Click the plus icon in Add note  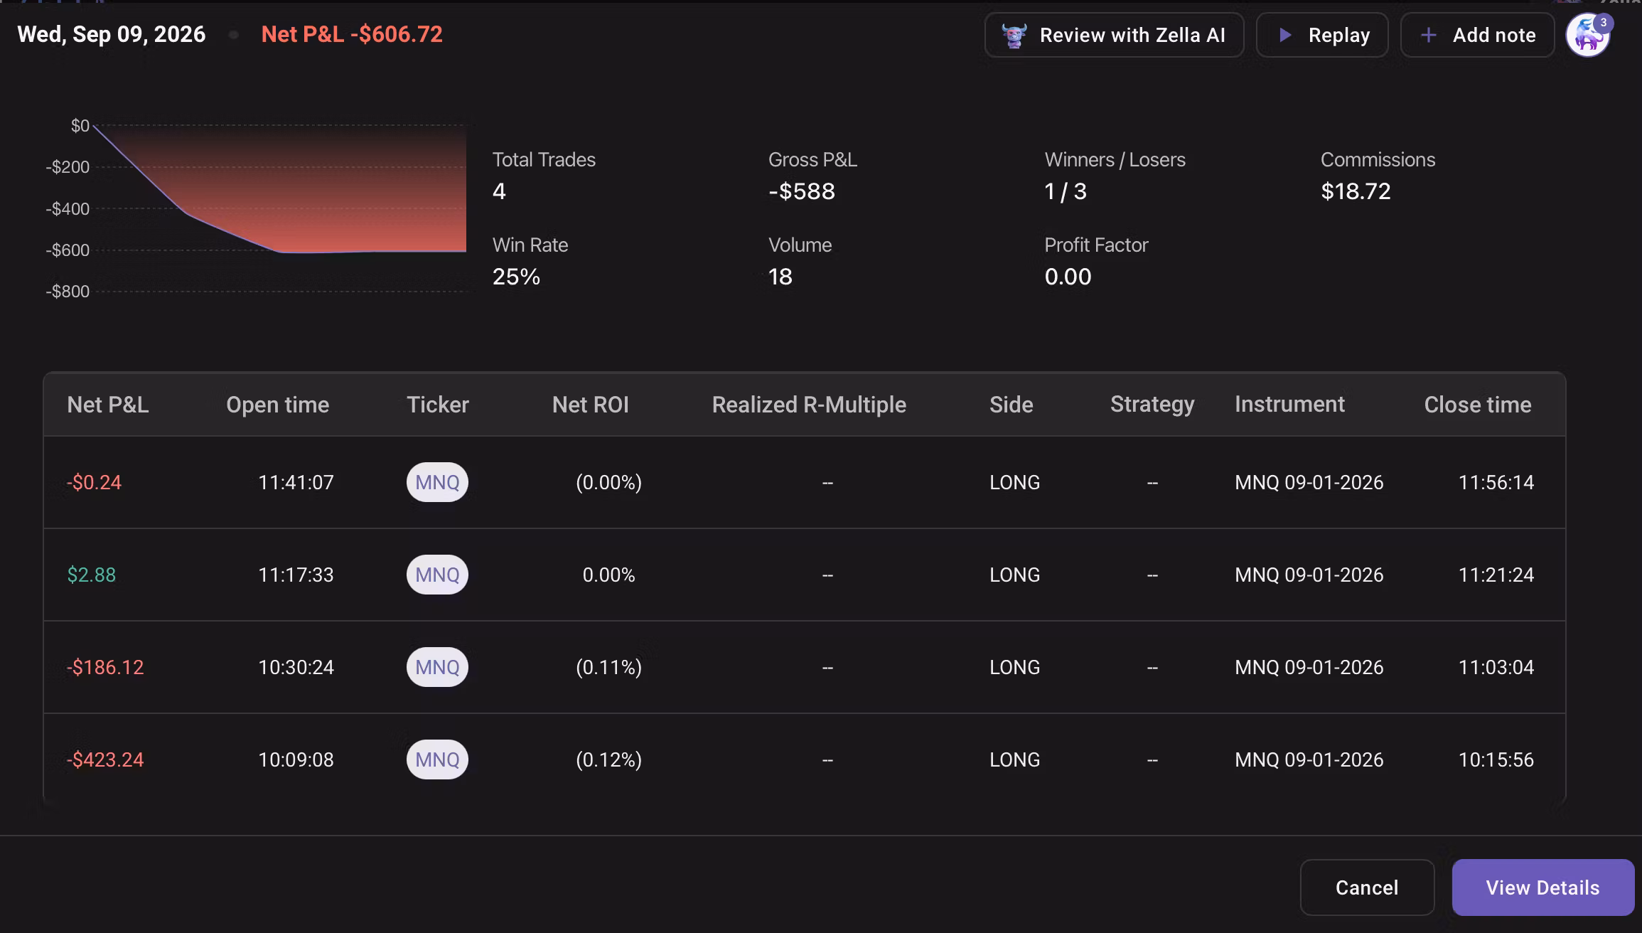point(1429,35)
